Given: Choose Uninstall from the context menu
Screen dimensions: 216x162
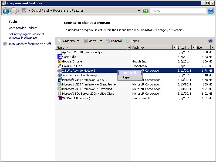Looking at the screenshot, I should coord(130,73).
